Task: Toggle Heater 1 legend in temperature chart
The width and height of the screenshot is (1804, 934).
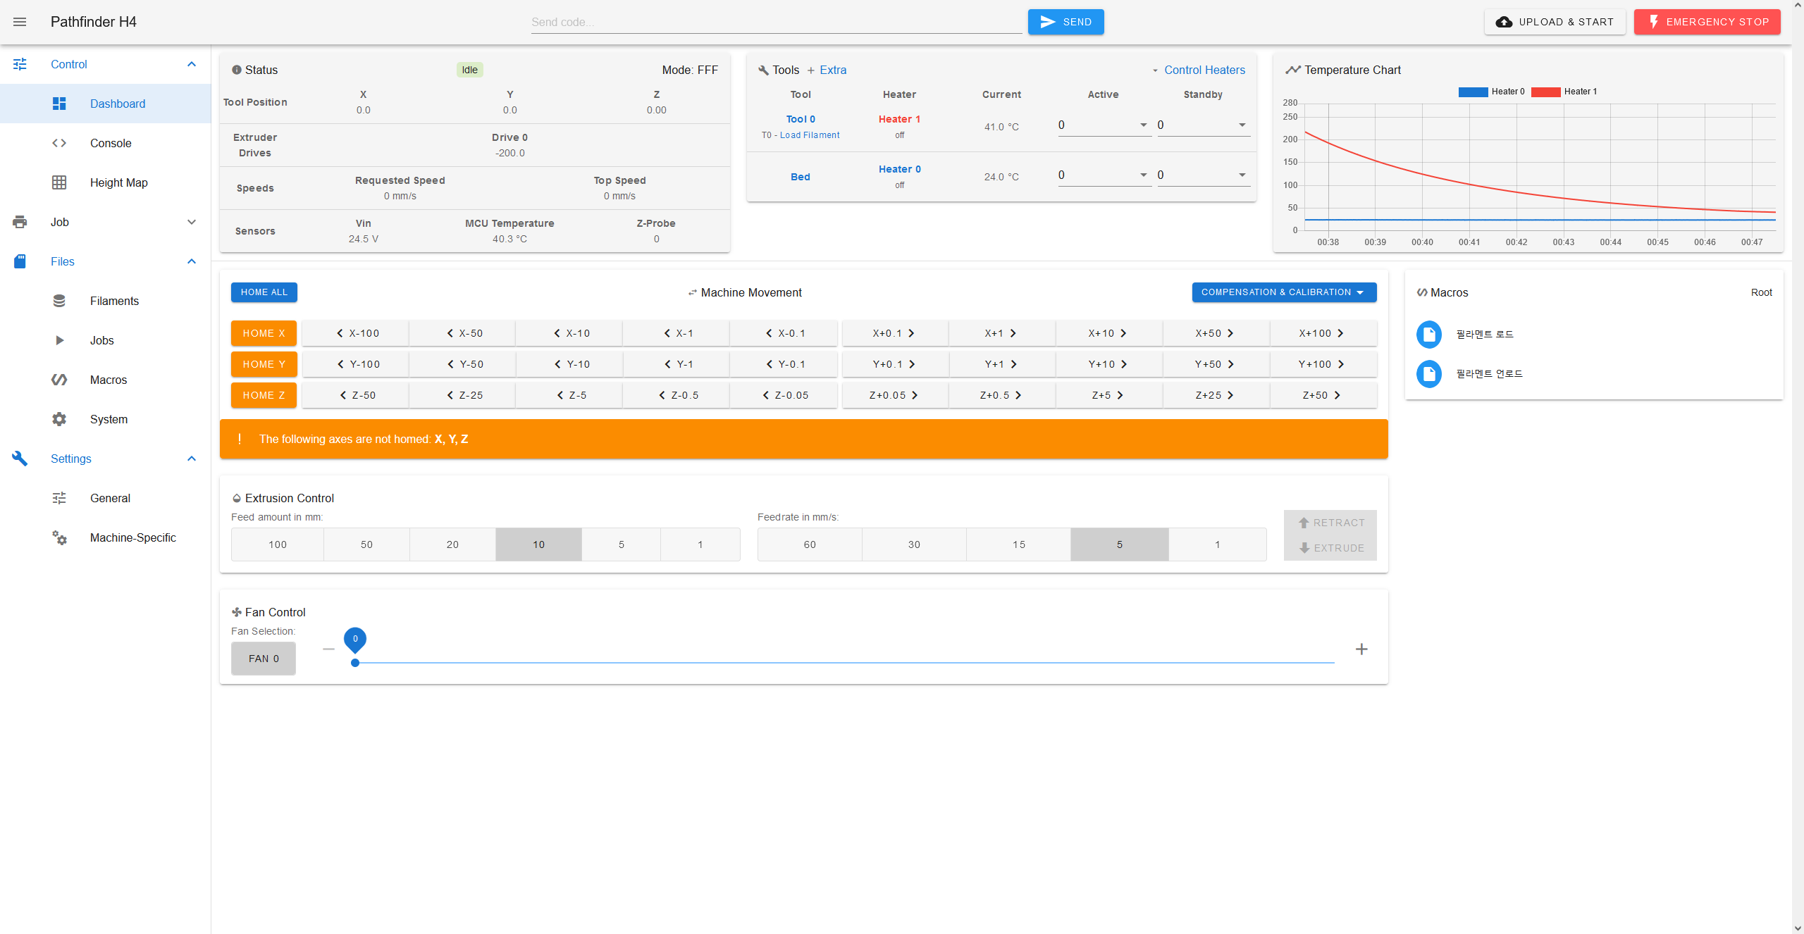Action: [1564, 92]
